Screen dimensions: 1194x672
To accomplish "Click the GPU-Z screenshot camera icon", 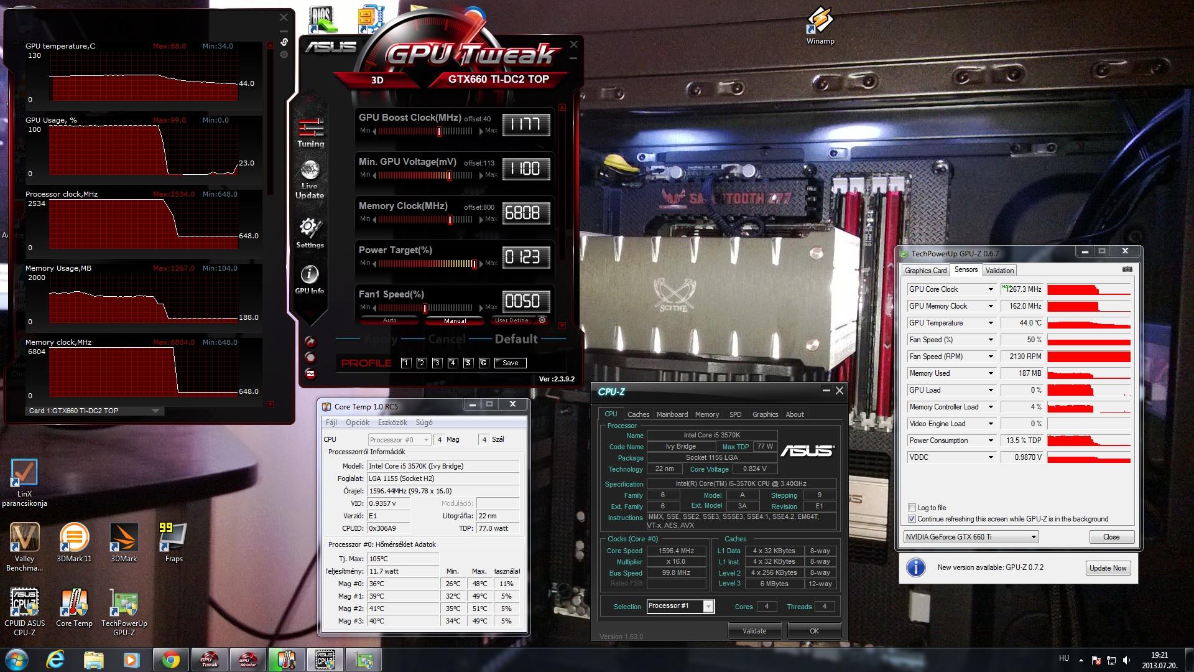I will click(1127, 269).
